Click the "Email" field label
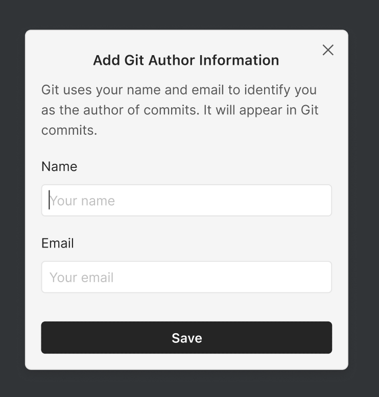This screenshot has width=379, height=397. pyautogui.click(x=58, y=243)
